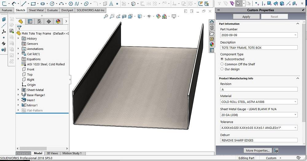307x161 pixels.
Task: Expand the History tree node
Action: coord(18,39)
